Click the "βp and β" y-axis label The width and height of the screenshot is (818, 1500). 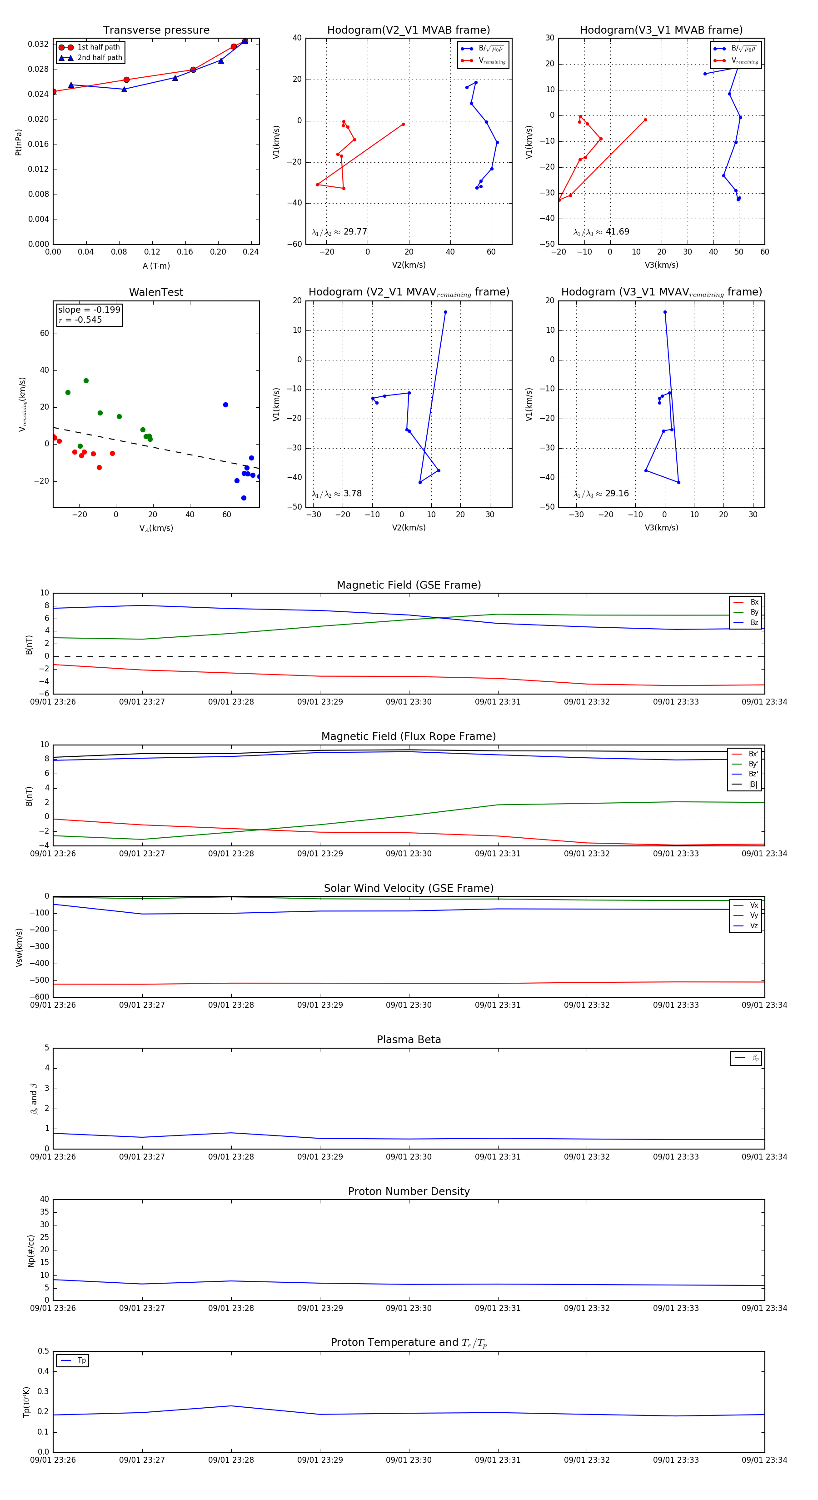point(34,1098)
